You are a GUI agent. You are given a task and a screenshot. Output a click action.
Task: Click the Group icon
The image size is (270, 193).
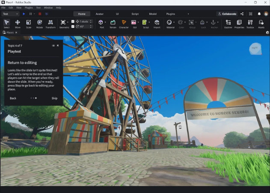tap(191, 22)
